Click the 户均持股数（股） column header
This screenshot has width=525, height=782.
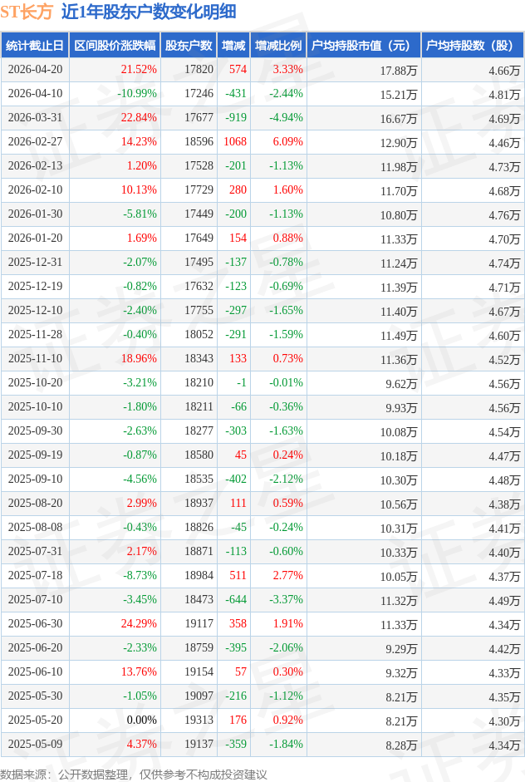[470, 46]
